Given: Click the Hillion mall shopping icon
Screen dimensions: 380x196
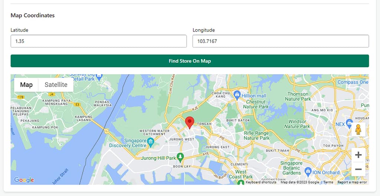Looking at the screenshot, I should click(237, 95).
